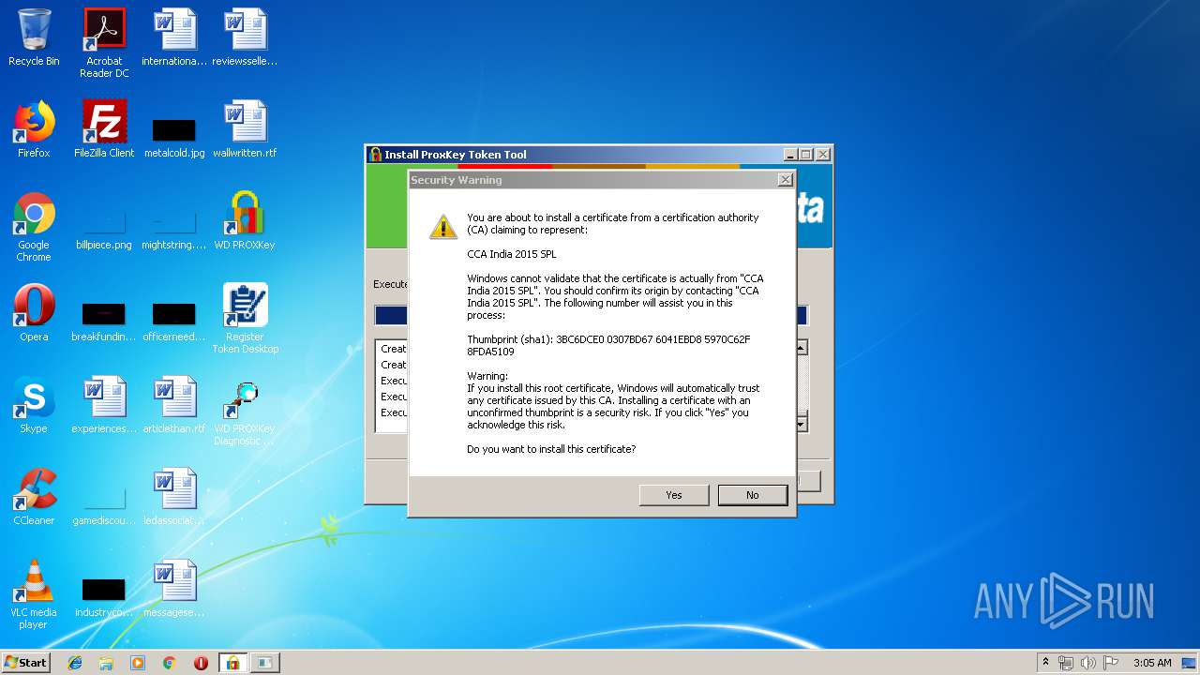Close the Security Warning dialog

click(786, 179)
